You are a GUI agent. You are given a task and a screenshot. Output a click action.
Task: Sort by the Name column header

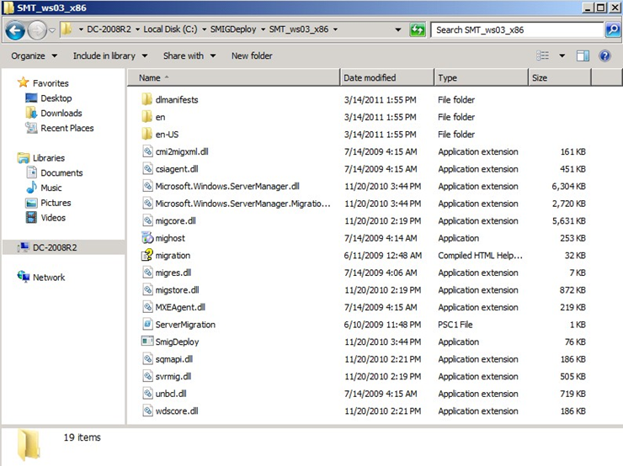(x=234, y=77)
